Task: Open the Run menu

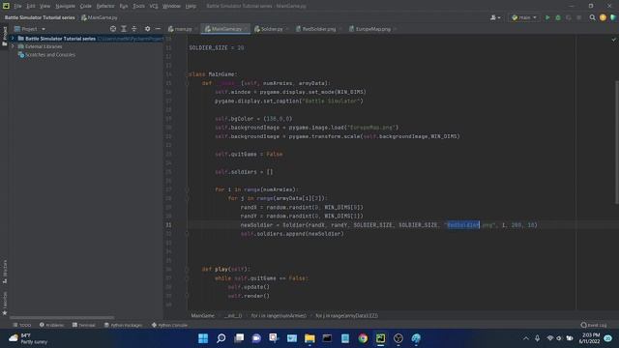Action: pyautogui.click(x=124, y=7)
